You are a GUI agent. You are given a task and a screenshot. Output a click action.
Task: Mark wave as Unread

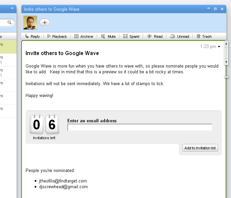click(x=179, y=36)
